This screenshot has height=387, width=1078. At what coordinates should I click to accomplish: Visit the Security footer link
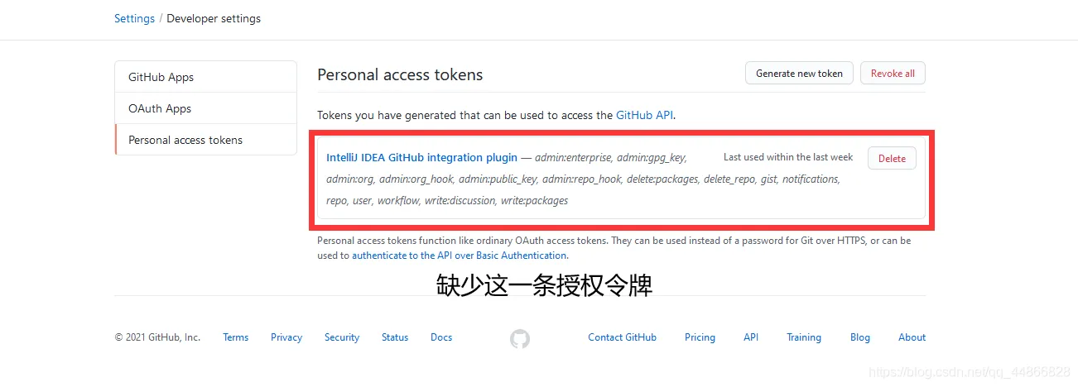coord(342,337)
